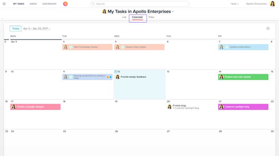Click the Customer spotlight blog parent link
The image size is (279, 156).
186,108
